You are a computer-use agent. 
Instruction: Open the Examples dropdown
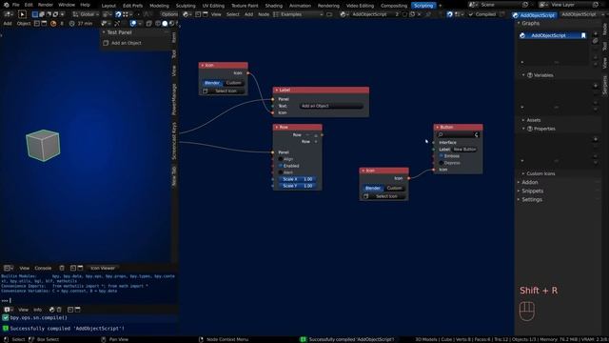pyautogui.click(x=298, y=14)
